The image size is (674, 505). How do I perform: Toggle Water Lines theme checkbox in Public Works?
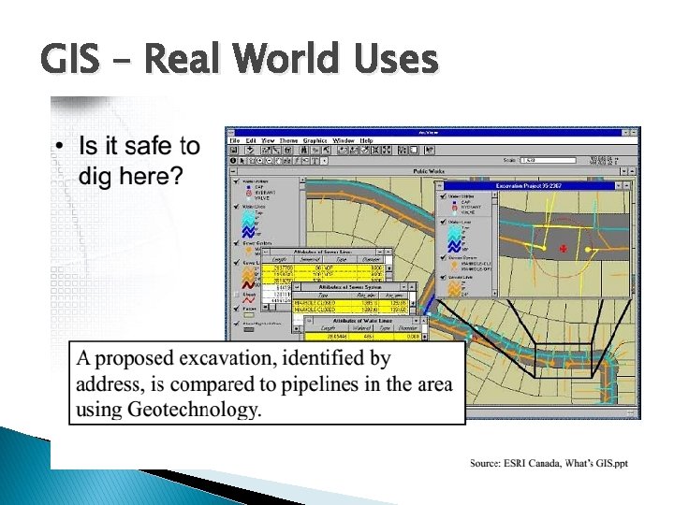point(236,207)
